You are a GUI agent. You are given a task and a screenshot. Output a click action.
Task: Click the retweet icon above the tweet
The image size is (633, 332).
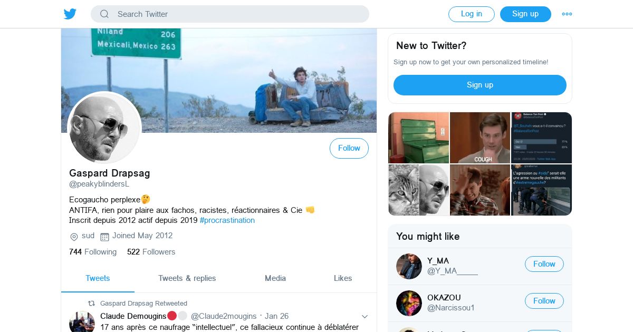(91, 304)
